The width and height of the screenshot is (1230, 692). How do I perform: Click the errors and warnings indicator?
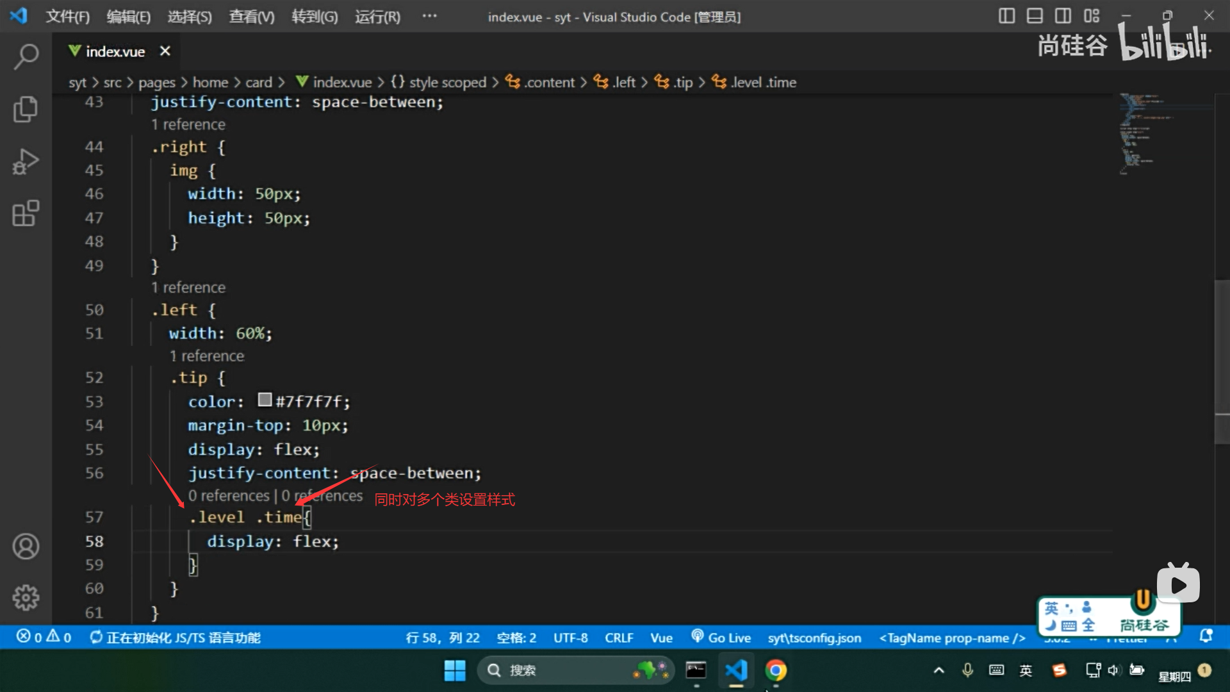(x=44, y=638)
